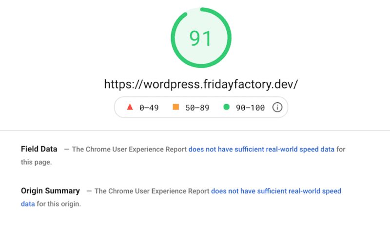Click the 0–49 score range label
390x226 pixels.
(150, 108)
